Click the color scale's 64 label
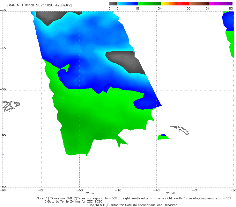The image size is (236, 207). point(208,8)
